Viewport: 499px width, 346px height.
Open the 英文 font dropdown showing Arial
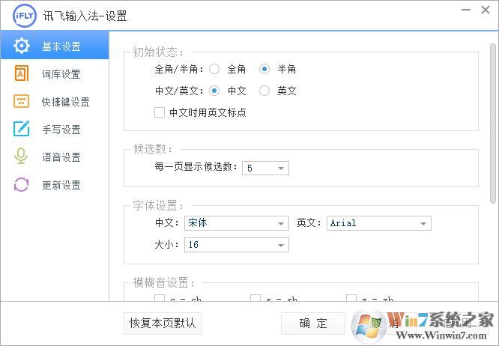click(x=379, y=223)
